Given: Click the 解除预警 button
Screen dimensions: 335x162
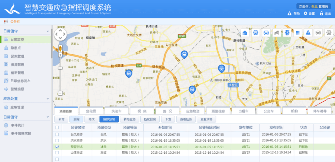Looking at the screenshot, I should point(109,119).
